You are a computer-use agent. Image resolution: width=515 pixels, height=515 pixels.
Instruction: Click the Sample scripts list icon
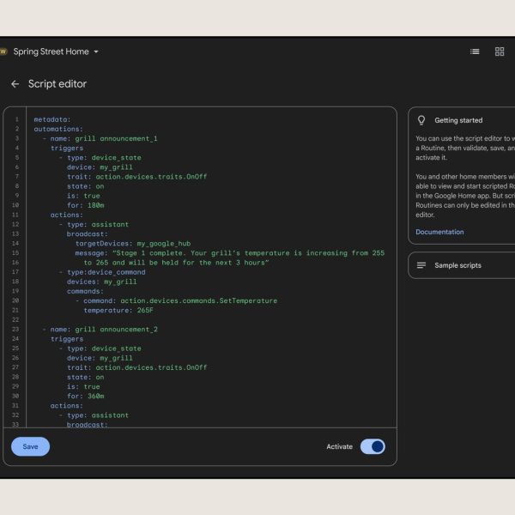pyautogui.click(x=421, y=265)
